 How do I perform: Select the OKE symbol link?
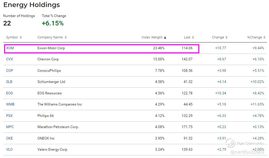click(10, 138)
